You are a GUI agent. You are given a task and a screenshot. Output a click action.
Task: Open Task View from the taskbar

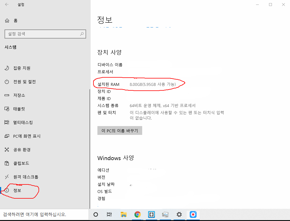point(109,214)
